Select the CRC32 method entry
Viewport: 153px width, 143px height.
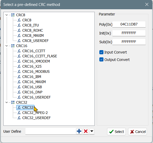pyautogui.click(x=25, y=108)
